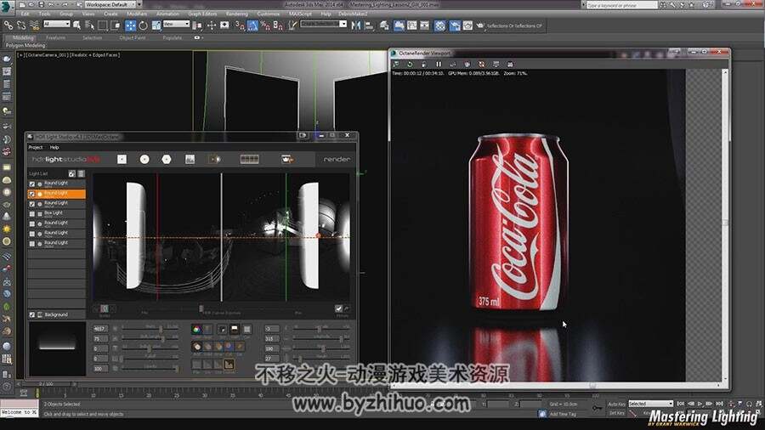Activate the Select and Rotate tool

tap(143, 25)
